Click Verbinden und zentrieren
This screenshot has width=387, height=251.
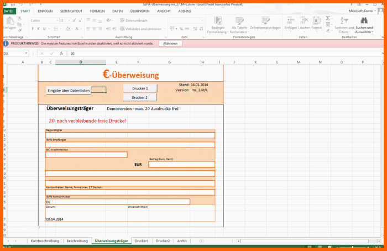(140, 29)
